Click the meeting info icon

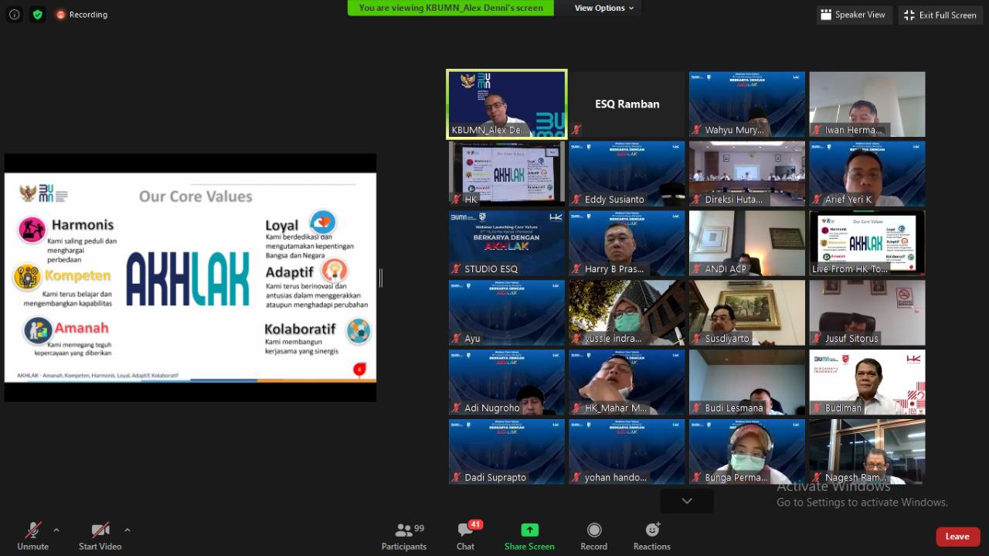click(14, 14)
